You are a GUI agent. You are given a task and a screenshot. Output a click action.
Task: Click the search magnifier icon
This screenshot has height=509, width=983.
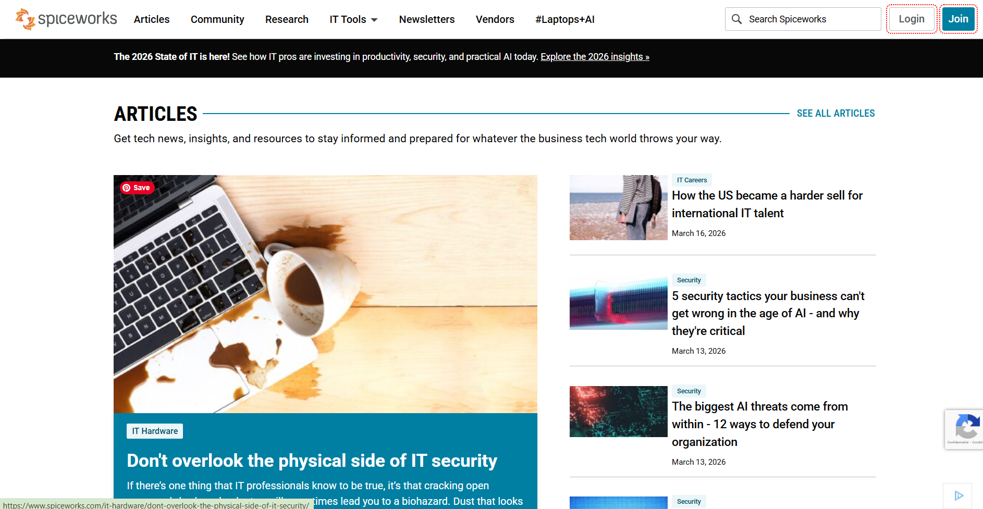point(736,19)
